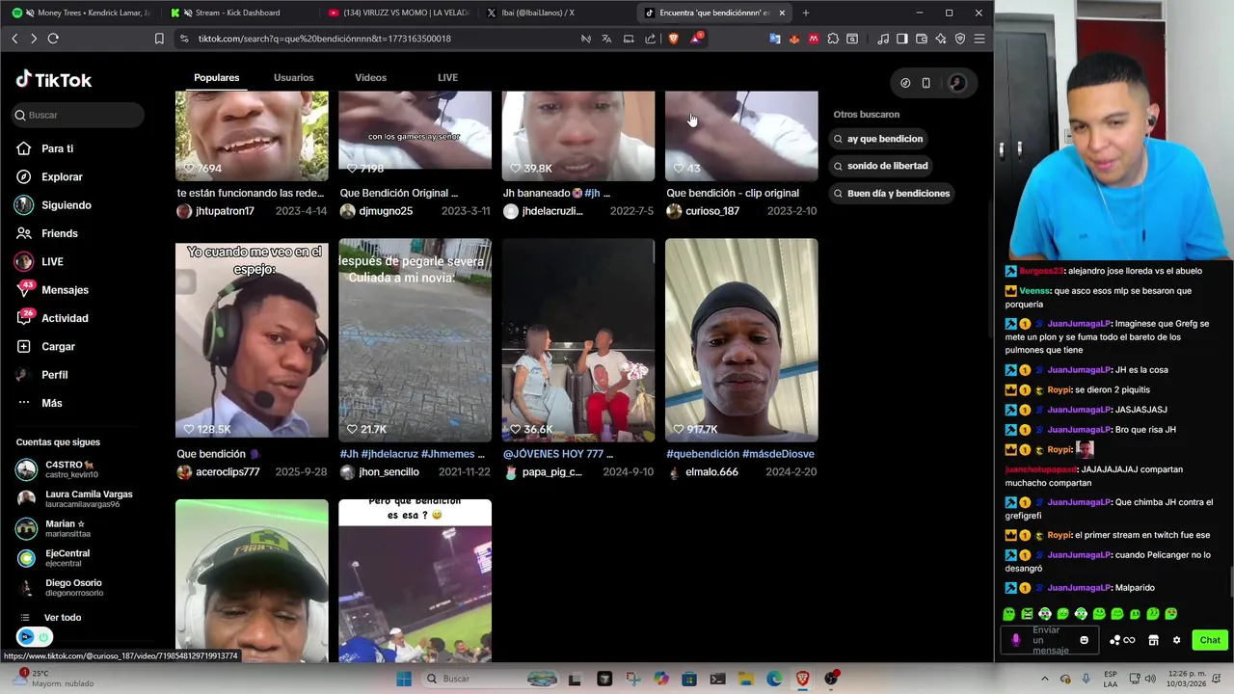Open the Brave Shields lion icon
The width and height of the screenshot is (1234, 694).
(x=673, y=39)
